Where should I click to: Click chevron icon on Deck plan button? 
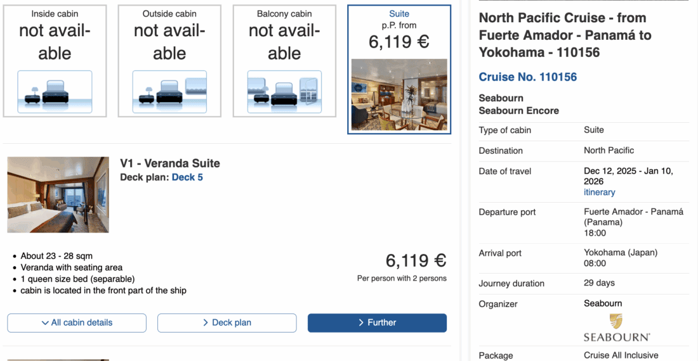(206, 322)
